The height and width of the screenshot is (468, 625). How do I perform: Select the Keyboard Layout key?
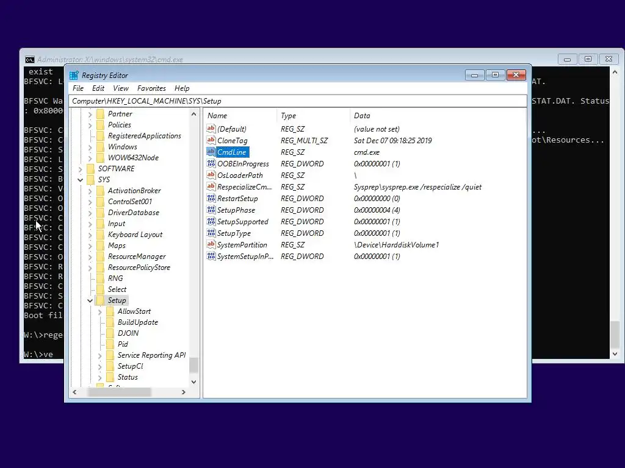coord(135,235)
